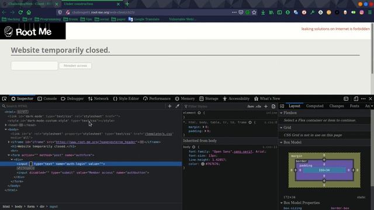Switch to the Computed sidebar tab
The image size is (374, 210).
[314, 106]
